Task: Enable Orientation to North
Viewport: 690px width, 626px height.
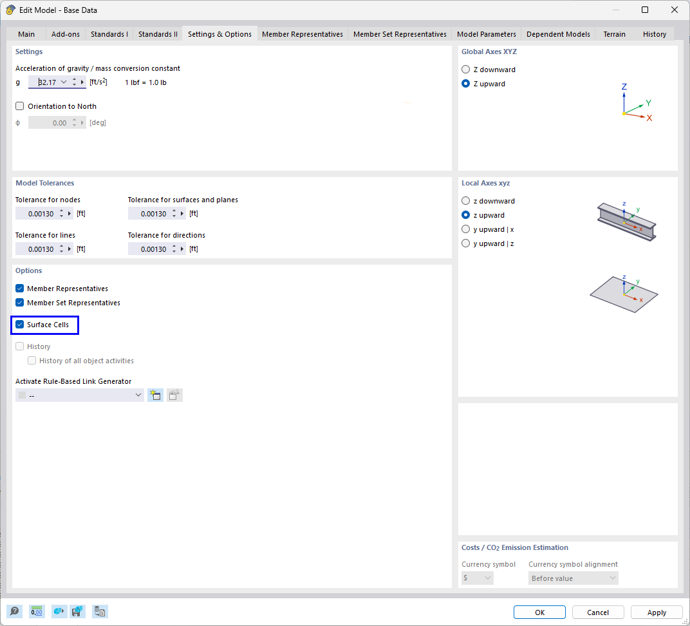Action: [x=19, y=106]
